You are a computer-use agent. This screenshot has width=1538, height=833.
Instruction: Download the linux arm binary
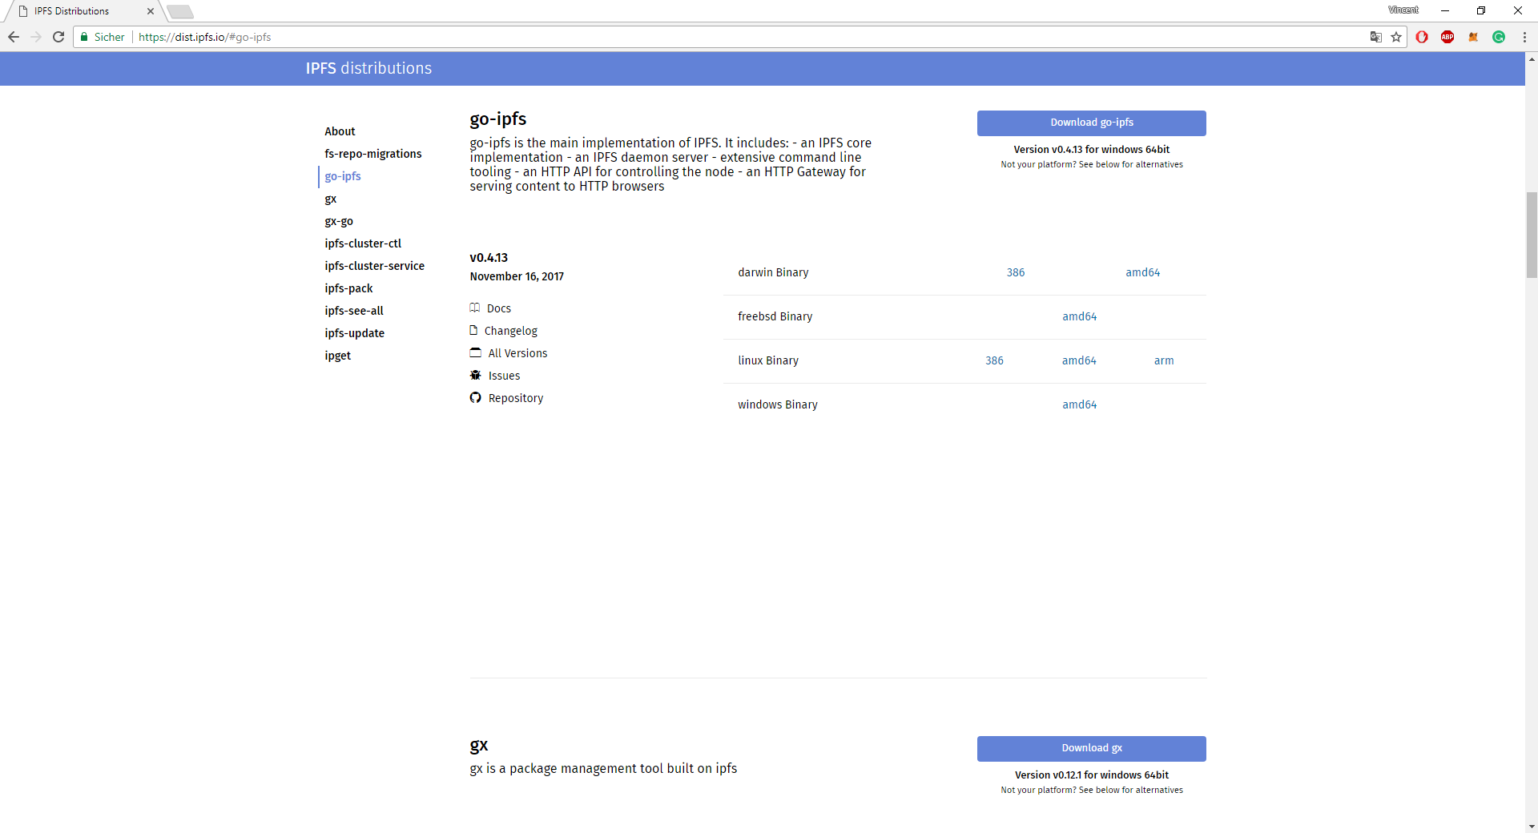1164,360
